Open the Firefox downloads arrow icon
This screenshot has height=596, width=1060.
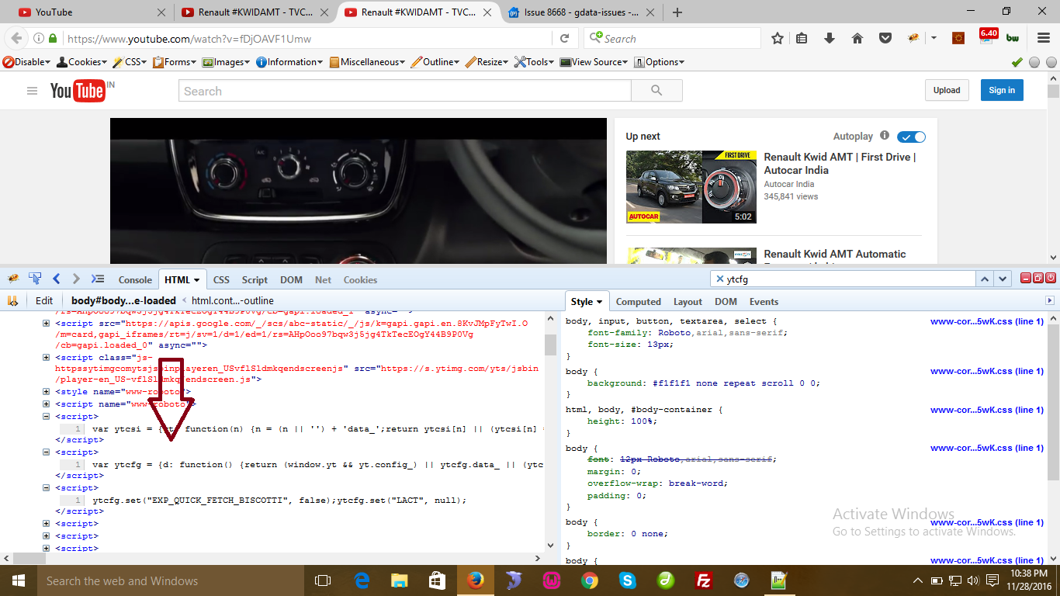pyautogui.click(x=830, y=38)
